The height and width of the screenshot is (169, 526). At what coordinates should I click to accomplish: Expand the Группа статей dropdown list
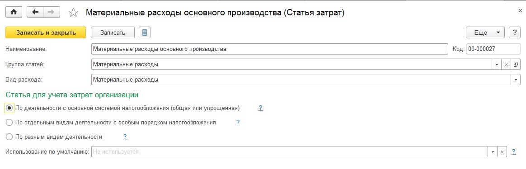point(497,64)
